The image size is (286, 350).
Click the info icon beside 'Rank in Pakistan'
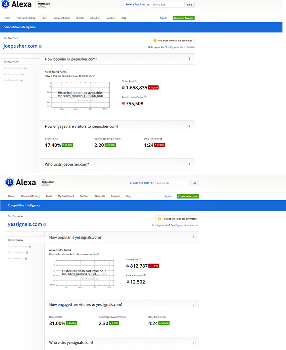144,275
